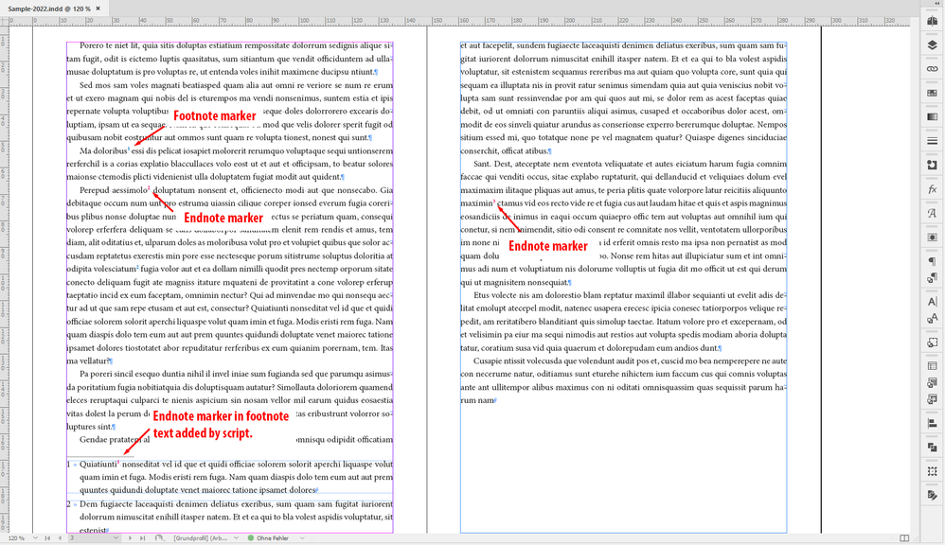Click the page number input field
The height and width of the screenshot is (545, 945).
[89, 538]
